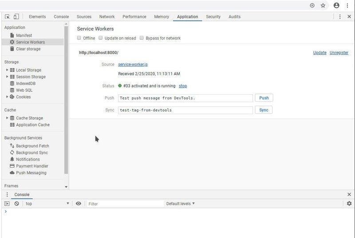355x238 pixels.
Task: Click the Unregister link
Action: [x=339, y=53]
